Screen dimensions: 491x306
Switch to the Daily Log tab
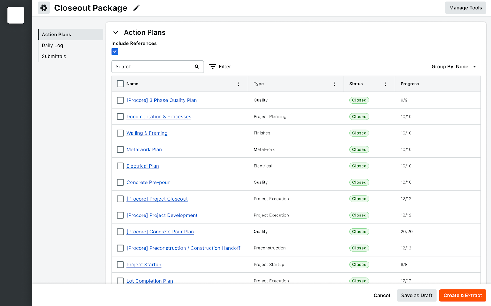pyautogui.click(x=52, y=45)
